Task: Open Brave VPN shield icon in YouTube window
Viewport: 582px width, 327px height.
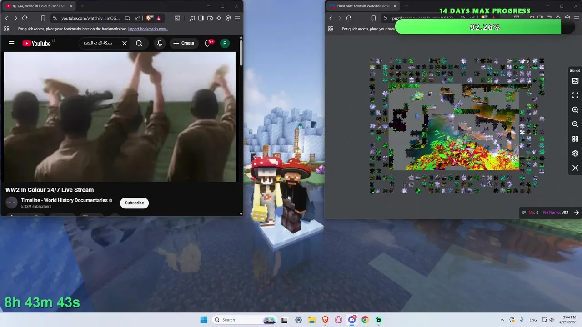Action: pyautogui.click(x=228, y=18)
